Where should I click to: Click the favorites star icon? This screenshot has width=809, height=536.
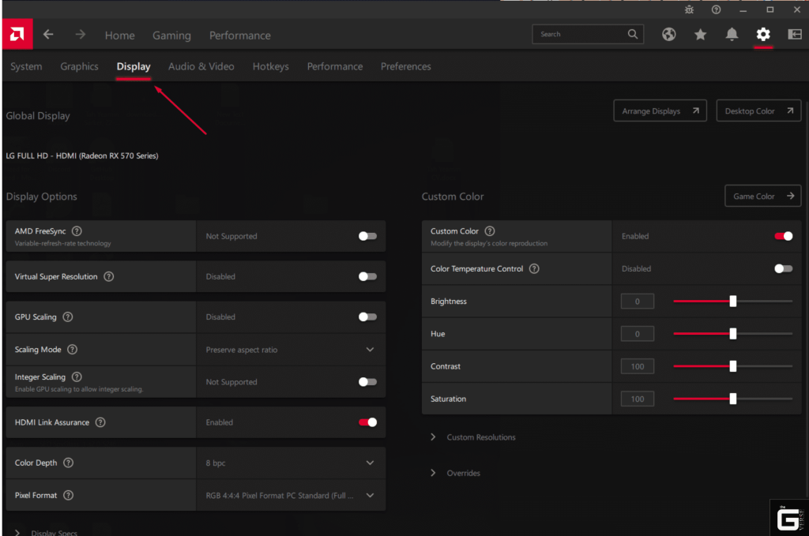[x=700, y=35]
